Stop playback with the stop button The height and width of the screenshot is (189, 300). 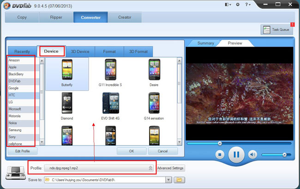coord(220,154)
